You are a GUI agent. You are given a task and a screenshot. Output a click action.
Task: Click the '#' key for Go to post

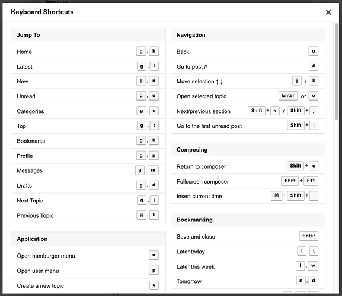[314, 66]
